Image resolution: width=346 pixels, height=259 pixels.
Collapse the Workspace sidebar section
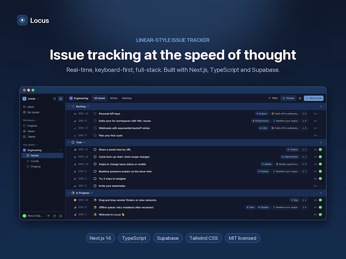pos(30,120)
